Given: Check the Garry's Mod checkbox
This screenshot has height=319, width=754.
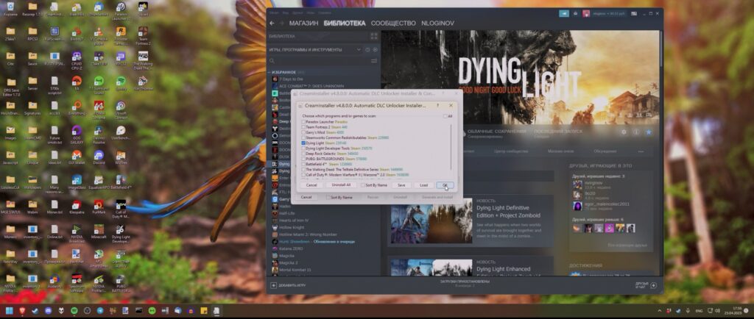Looking at the screenshot, I should tap(303, 132).
